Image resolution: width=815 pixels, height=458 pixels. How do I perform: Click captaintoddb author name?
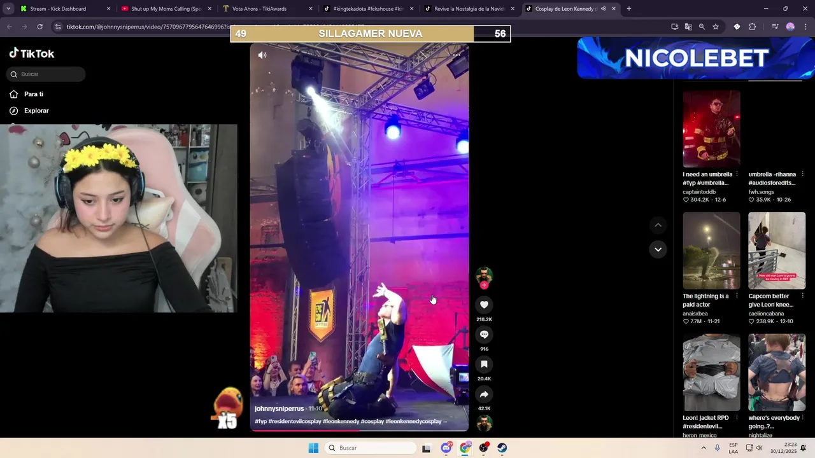(699, 191)
